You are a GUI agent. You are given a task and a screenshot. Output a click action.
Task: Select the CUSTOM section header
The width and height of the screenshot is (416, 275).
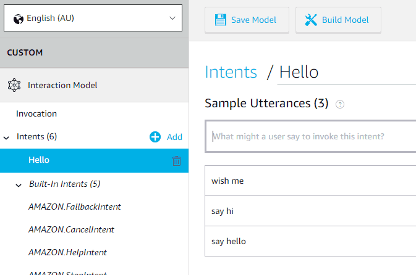click(x=94, y=52)
